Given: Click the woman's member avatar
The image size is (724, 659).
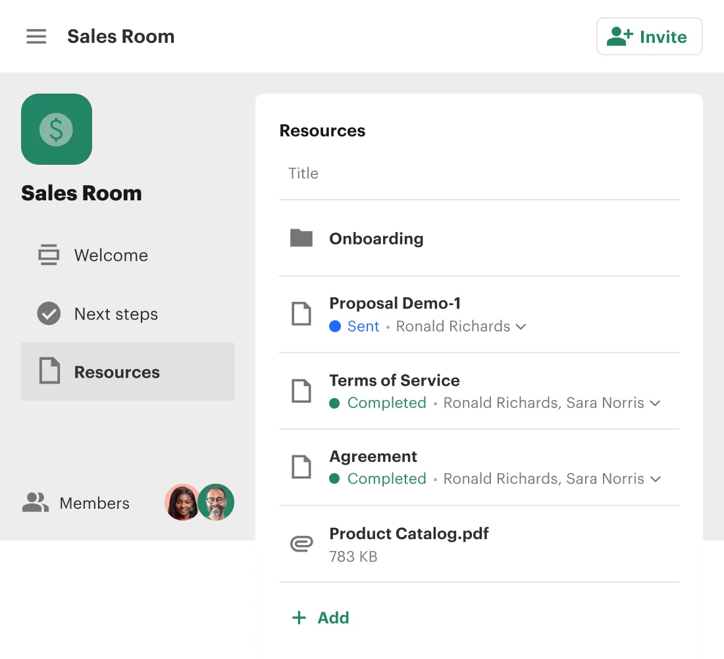Looking at the screenshot, I should point(182,502).
